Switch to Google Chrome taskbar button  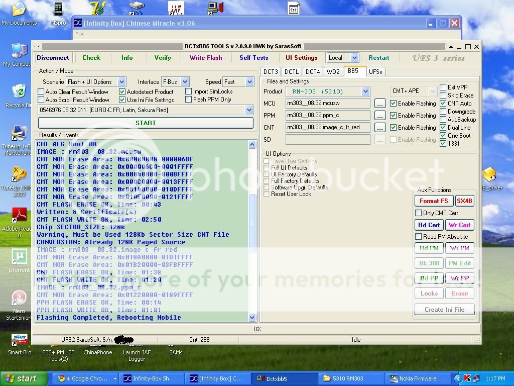pyautogui.click(x=86, y=378)
